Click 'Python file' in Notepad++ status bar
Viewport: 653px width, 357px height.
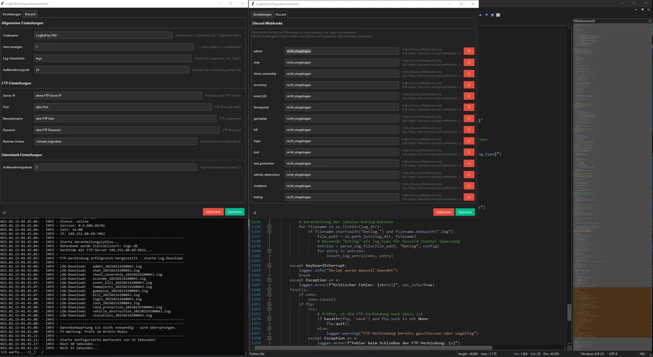[257, 353]
